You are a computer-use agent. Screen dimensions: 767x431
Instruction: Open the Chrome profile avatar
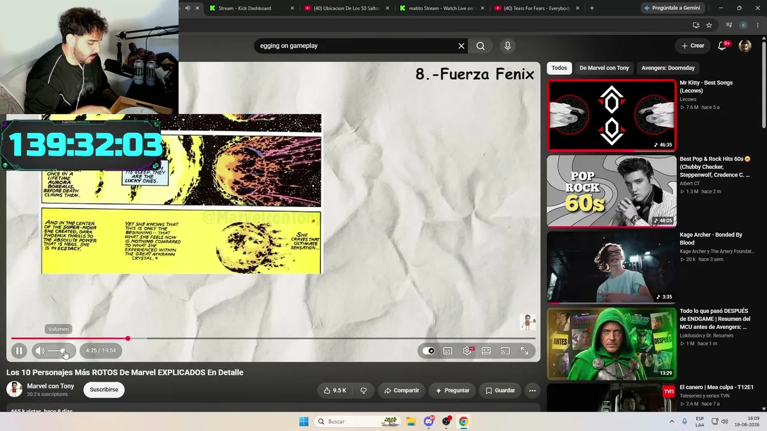[x=744, y=25]
